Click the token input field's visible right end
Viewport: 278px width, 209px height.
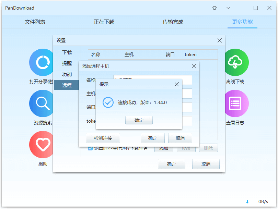tap(187, 121)
